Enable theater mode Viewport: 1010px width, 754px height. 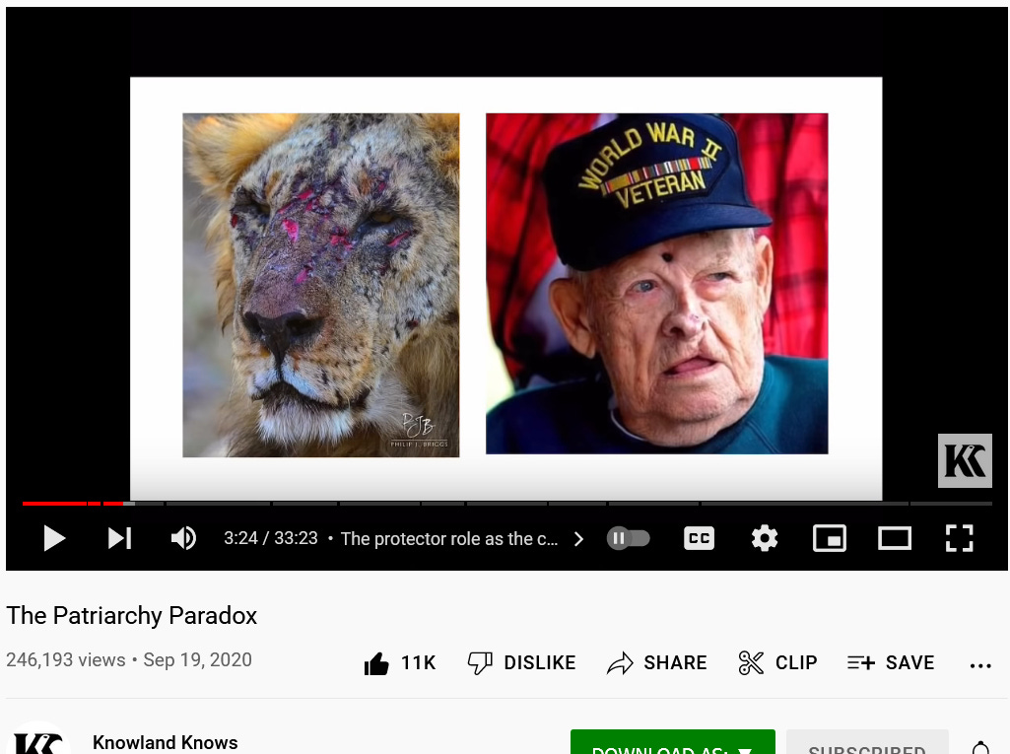pos(895,538)
